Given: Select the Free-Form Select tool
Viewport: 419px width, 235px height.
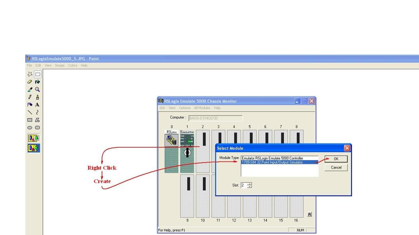Looking at the screenshot, I should 30,74.
